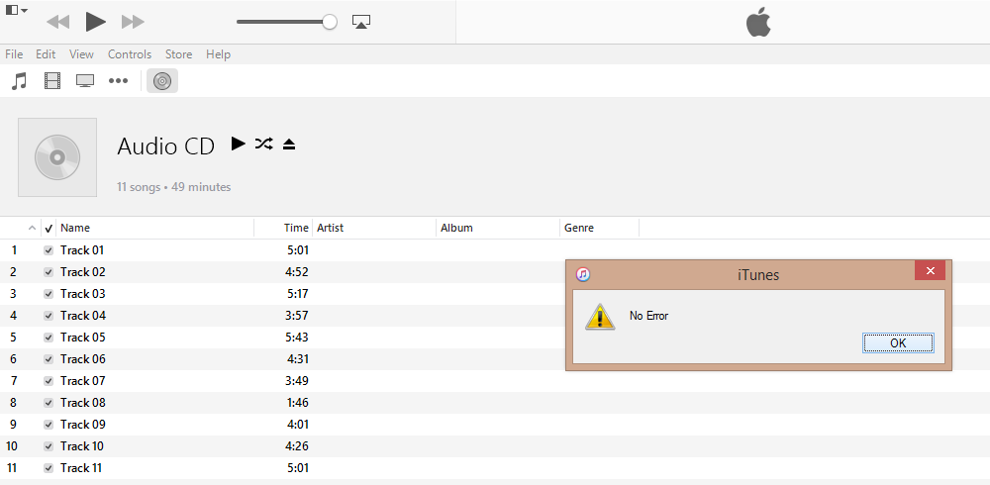Viewport: 990px width, 485px height.
Task: Click the iTunes logo in dialog title
Action: 583,275
